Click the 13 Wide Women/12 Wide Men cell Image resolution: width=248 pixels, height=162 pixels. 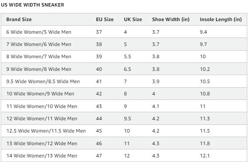[42, 144]
